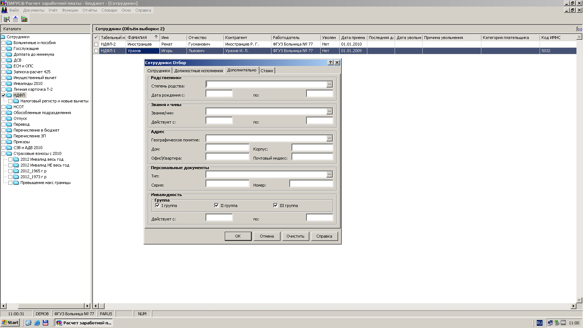The height and width of the screenshot is (328, 583).
Task: Click the table vertical scrollbar up arrow
Action: tap(579, 37)
